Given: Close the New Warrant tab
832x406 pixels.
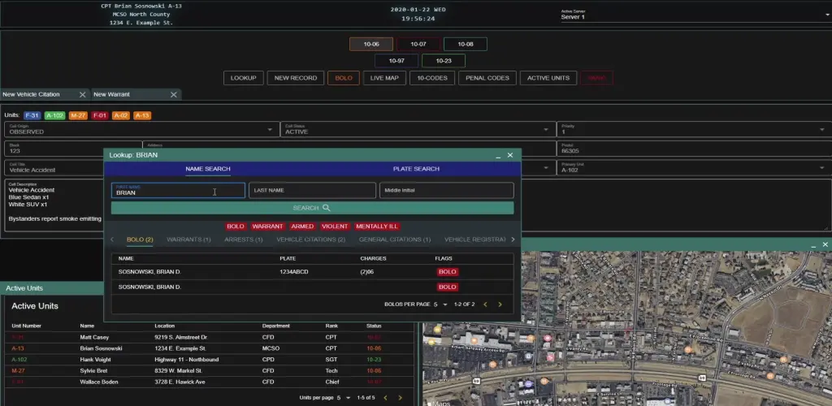Looking at the screenshot, I should 174,94.
